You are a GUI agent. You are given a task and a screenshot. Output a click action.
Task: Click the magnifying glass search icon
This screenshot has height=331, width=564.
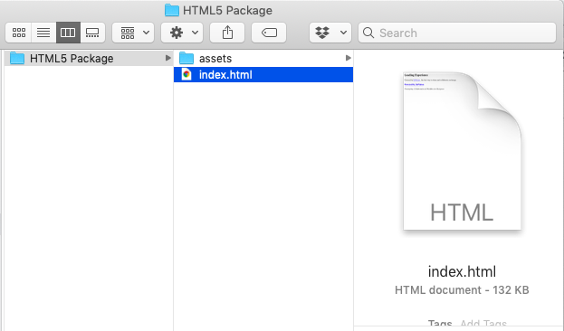coord(368,33)
